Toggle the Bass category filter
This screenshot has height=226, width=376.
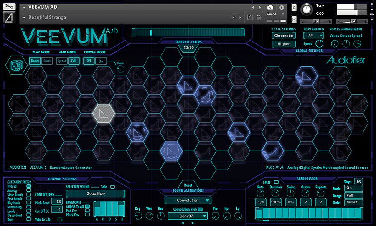29,219
